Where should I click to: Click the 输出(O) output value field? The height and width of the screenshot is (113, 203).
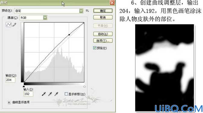10,80
